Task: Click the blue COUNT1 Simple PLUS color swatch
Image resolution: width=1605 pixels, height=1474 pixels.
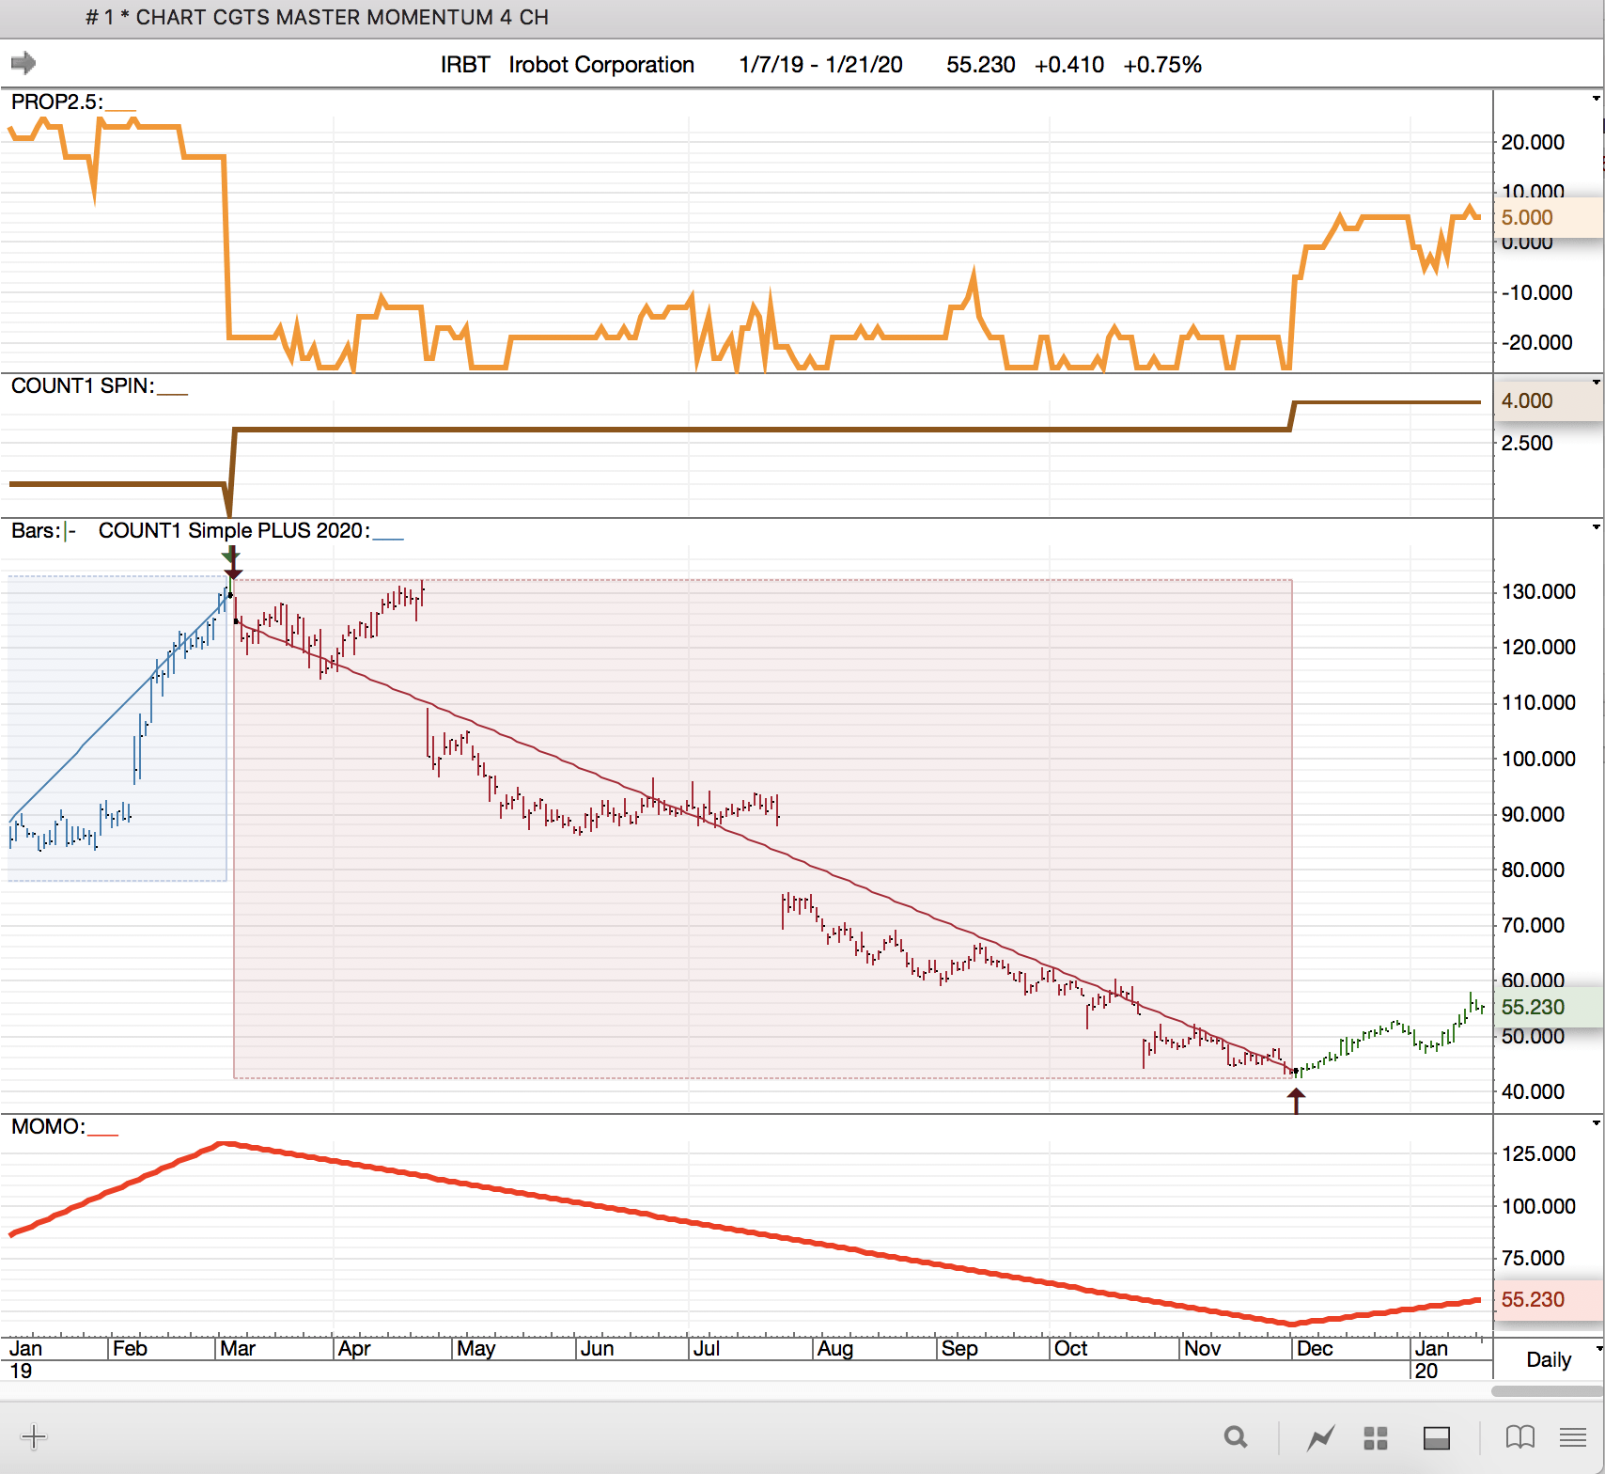Action: click(388, 539)
